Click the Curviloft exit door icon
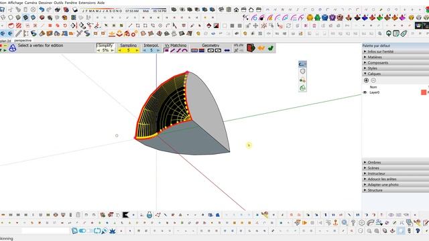Viewport: 429px width, 241px height. pyautogui.click(x=251, y=48)
